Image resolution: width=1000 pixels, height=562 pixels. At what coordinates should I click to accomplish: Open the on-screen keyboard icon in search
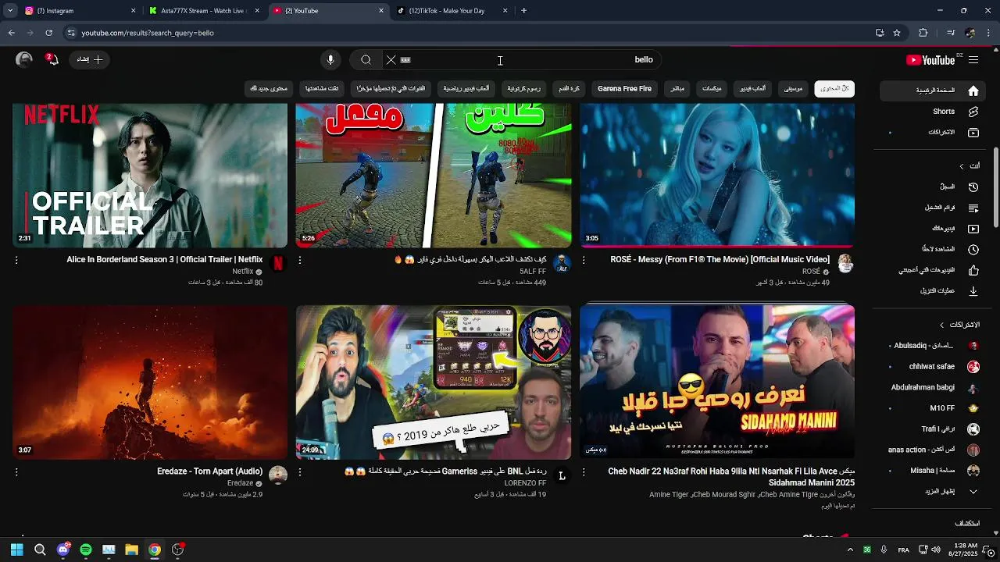[405, 59]
